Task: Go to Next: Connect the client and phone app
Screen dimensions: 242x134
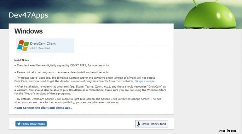Action: coord(43,108)
